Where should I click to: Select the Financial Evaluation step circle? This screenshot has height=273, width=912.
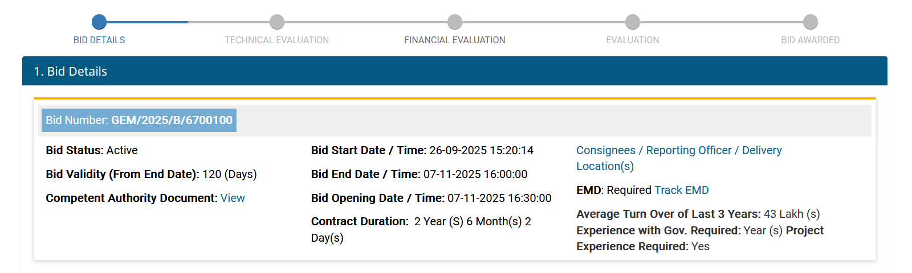455,22
